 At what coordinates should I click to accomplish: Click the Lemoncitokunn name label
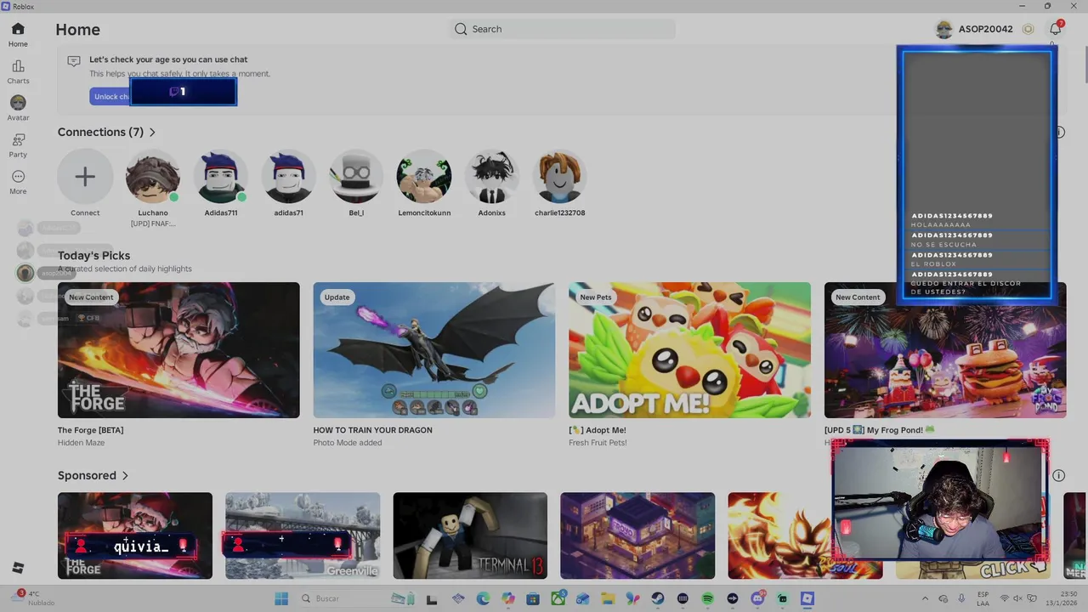(x=424, y=212)
